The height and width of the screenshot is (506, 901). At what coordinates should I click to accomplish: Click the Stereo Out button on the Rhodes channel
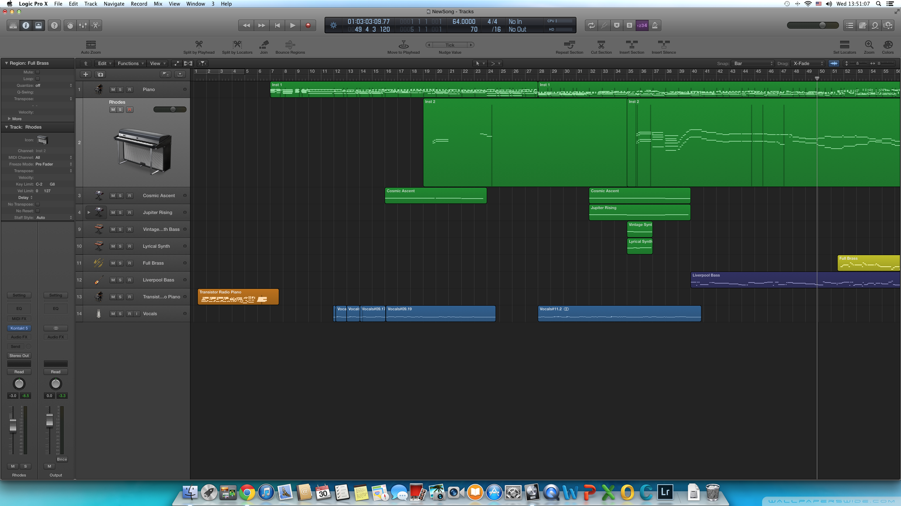[19, 355]
